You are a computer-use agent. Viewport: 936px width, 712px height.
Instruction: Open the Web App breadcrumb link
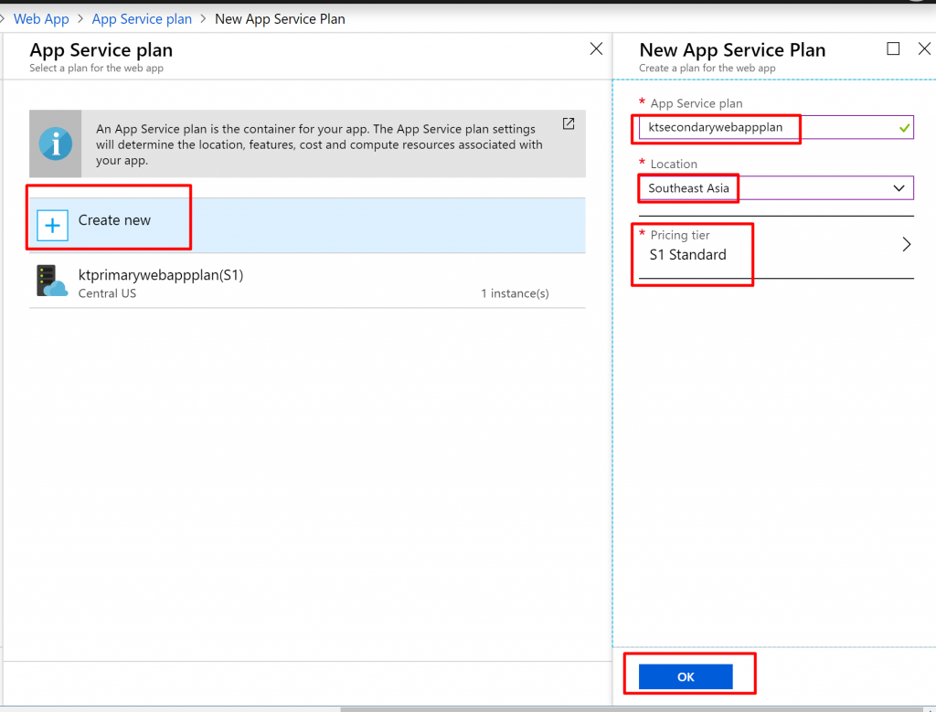click(x=41, y=19)
